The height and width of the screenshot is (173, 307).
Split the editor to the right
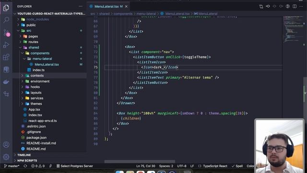click(295, 6)
